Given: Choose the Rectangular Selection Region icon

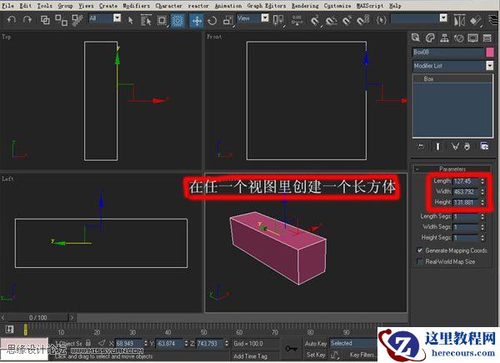Looking at the screenshot, I should click(x=162, y=20).
